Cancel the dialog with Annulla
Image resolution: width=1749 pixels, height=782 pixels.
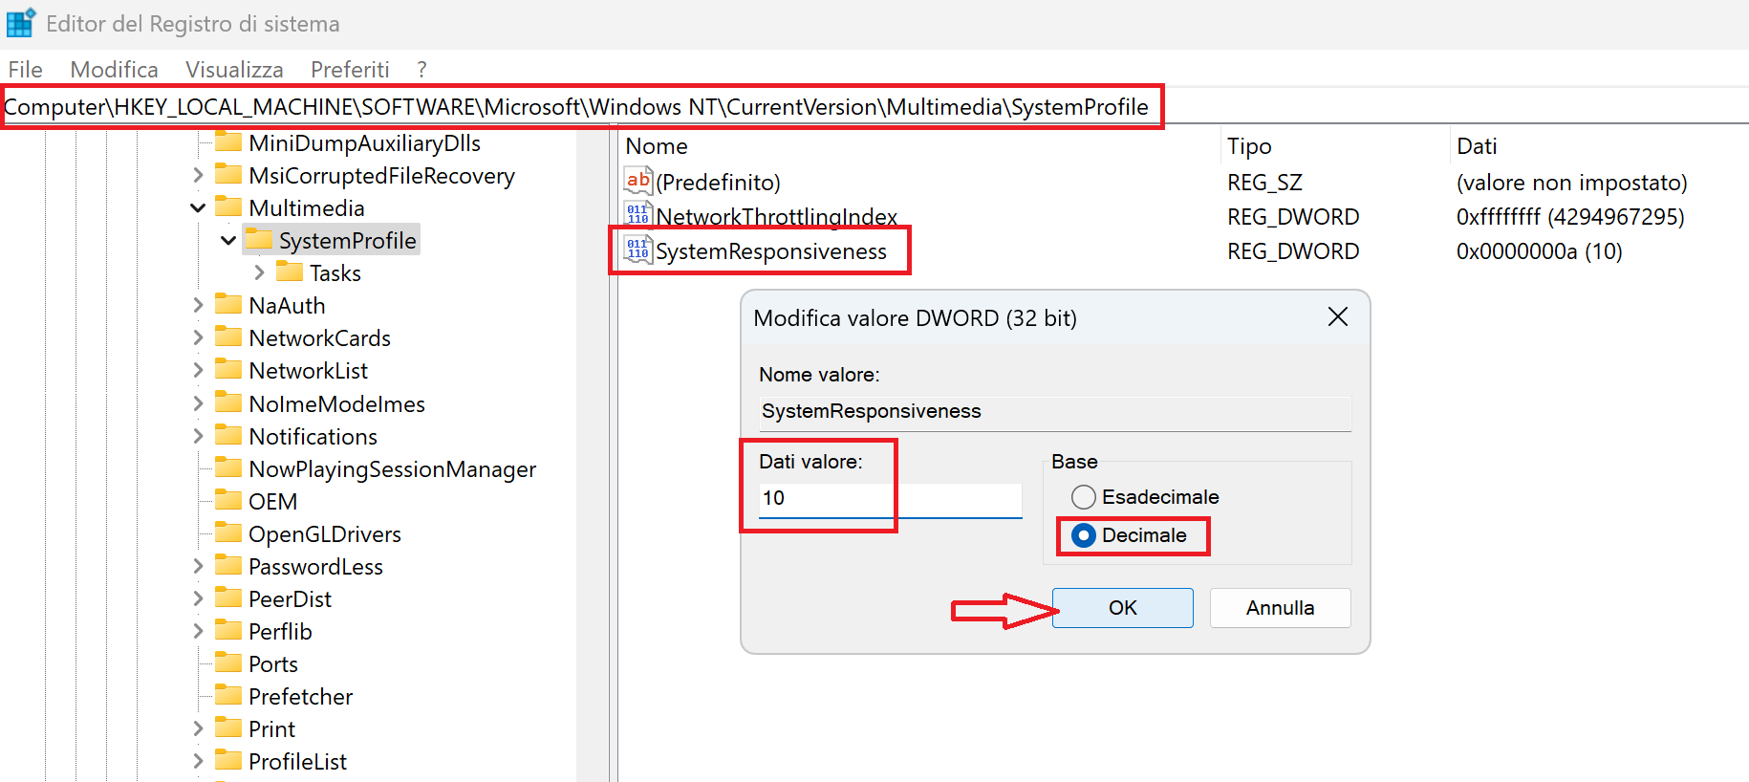click(1281, 608)
